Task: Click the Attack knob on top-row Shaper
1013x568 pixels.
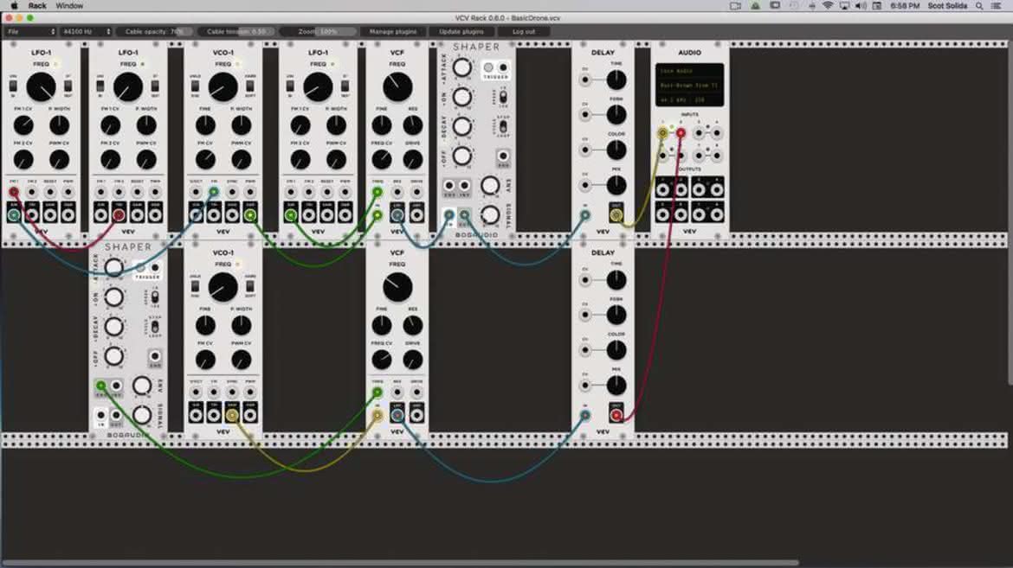Action: pyautogui.click(x=462, y=67)
